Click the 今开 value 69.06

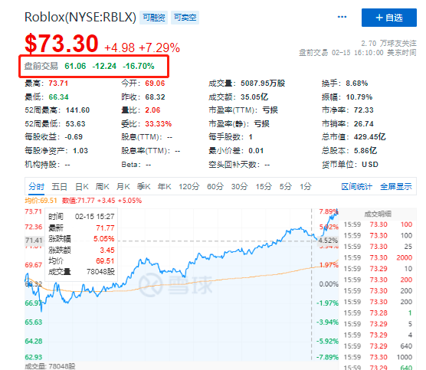tap(155, 83)
